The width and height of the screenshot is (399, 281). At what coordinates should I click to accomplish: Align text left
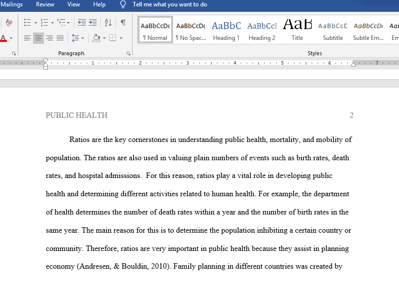[28, 38]
